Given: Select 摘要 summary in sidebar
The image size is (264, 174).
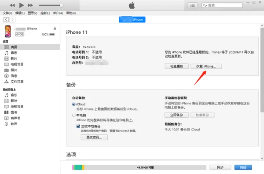Looking at the screenshot, I should pyautogui.click(x=30, y=47).
